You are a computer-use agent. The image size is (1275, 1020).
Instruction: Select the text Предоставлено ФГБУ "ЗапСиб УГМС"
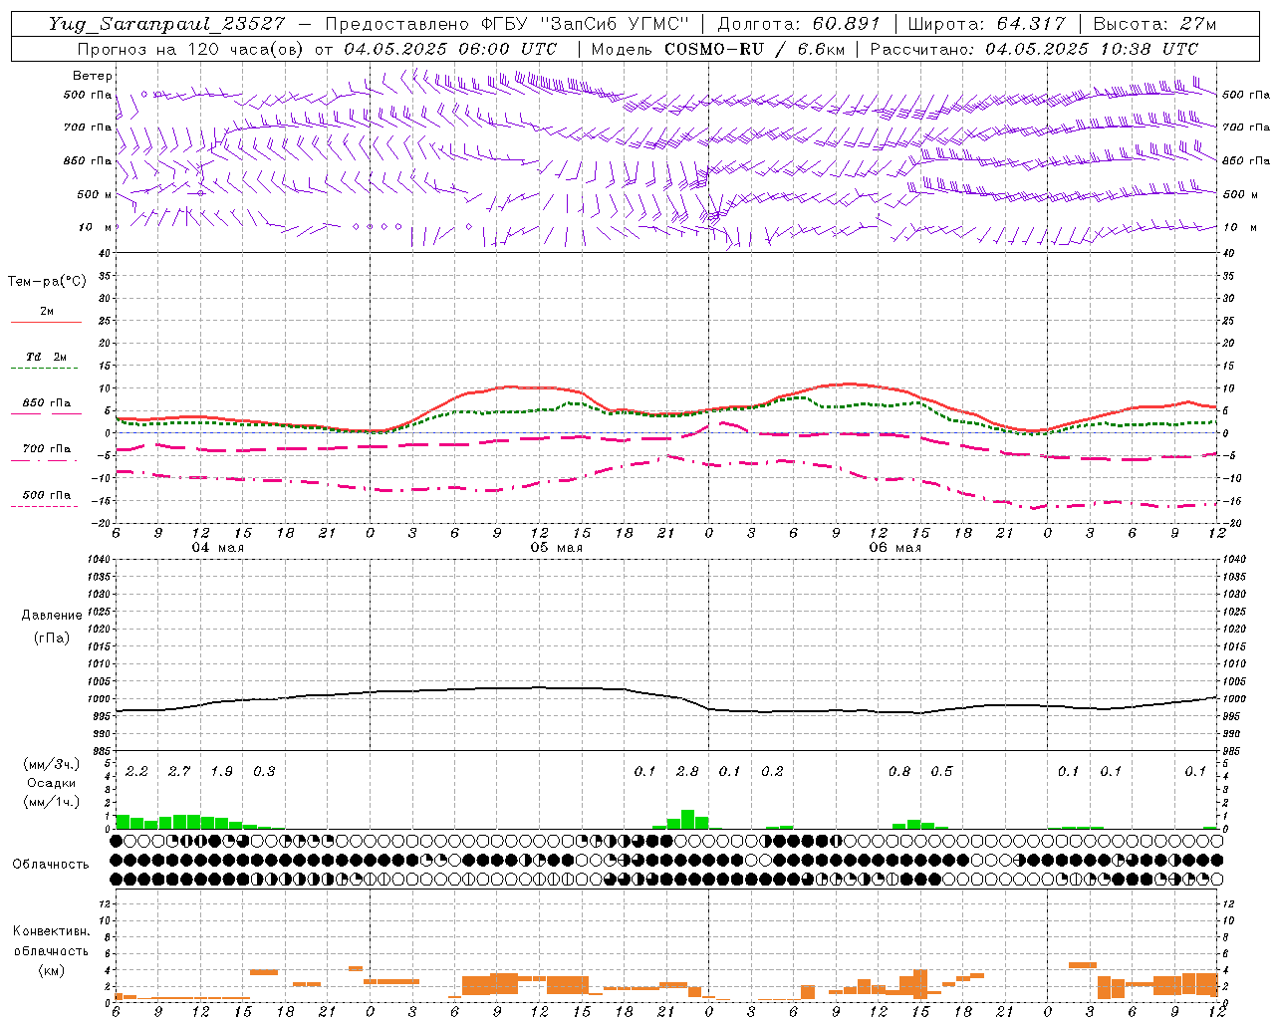507,24
